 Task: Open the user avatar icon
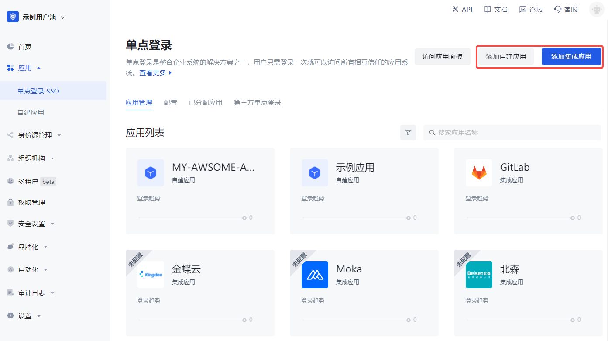coord(596,9)
